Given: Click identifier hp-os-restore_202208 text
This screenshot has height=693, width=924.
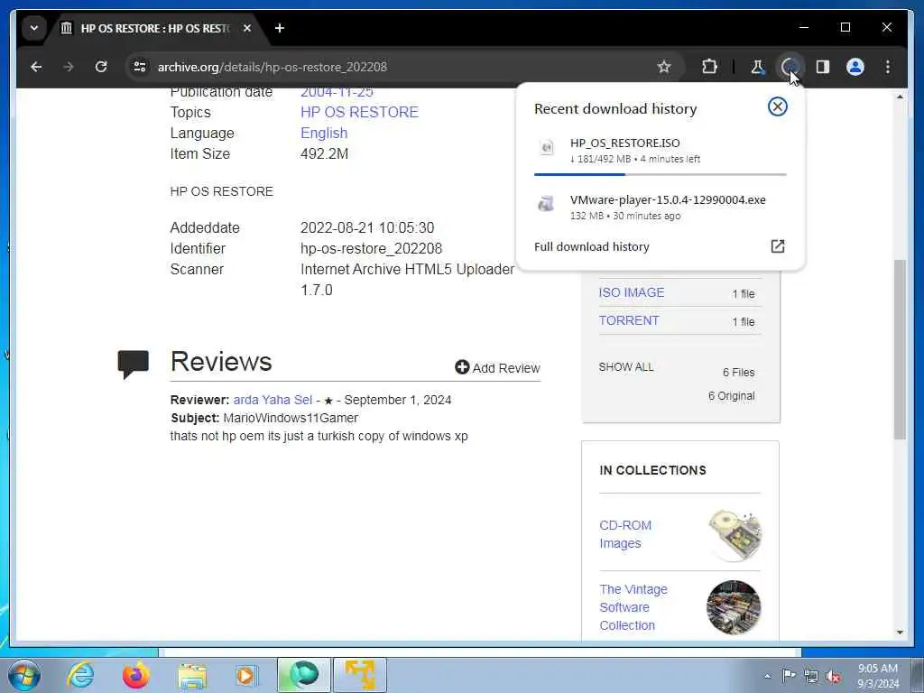Looking at the screenshot, I should tap(371, 249).
